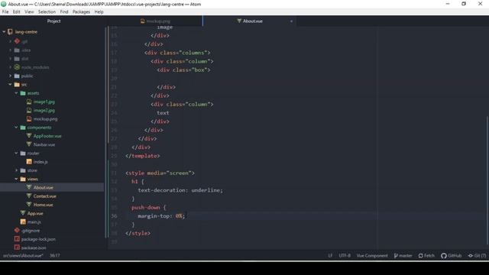Click the 'text-decoration: underline;' line
The width and height of the screenshot is (489, 275).
pos(180,190)
